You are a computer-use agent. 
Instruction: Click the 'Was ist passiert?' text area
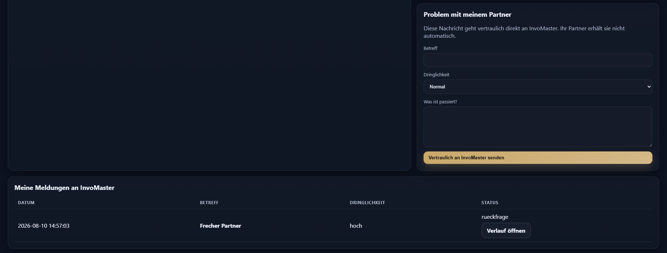click(x=538, y=127)
